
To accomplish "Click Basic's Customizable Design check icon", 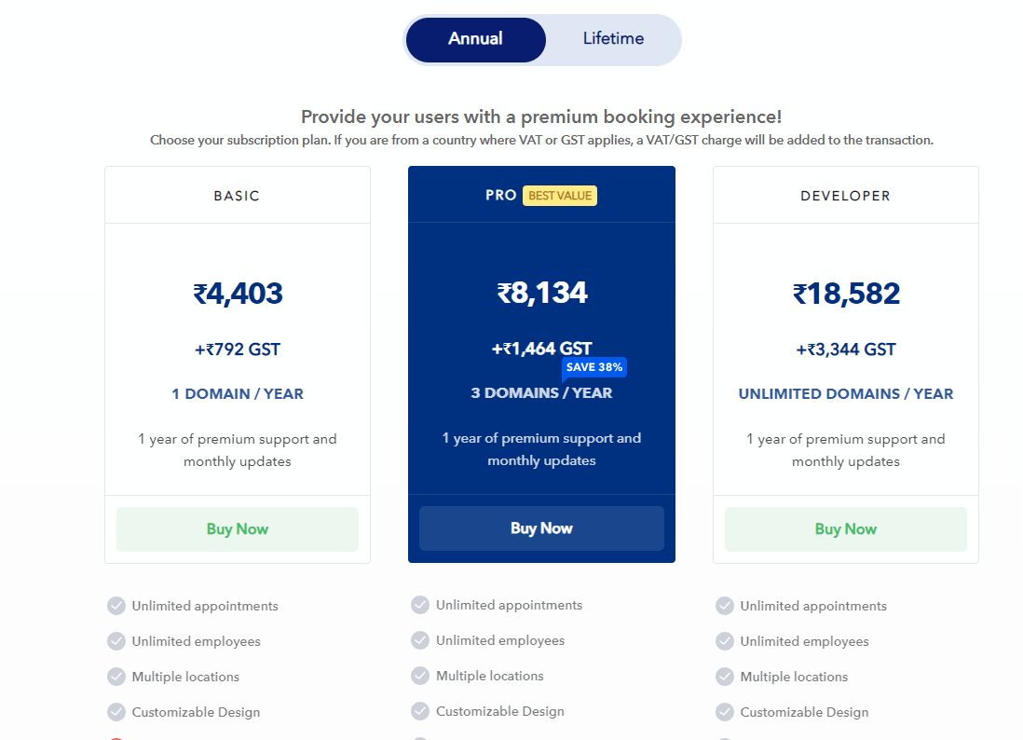I will 116,712.
